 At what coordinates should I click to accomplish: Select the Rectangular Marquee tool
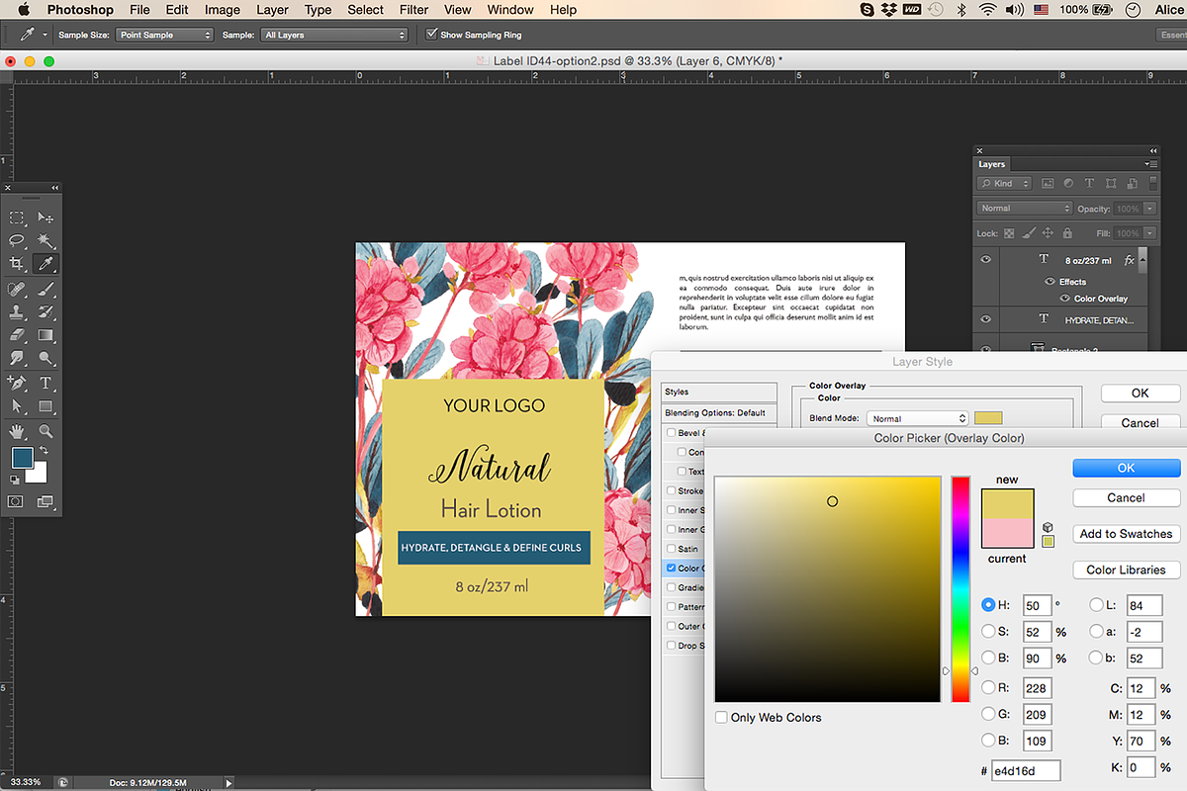click(x=17, y=218)
